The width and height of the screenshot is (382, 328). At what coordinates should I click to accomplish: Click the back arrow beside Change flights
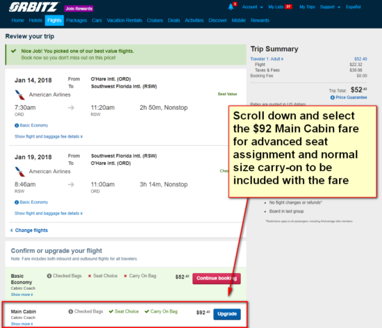coord(11,230)
